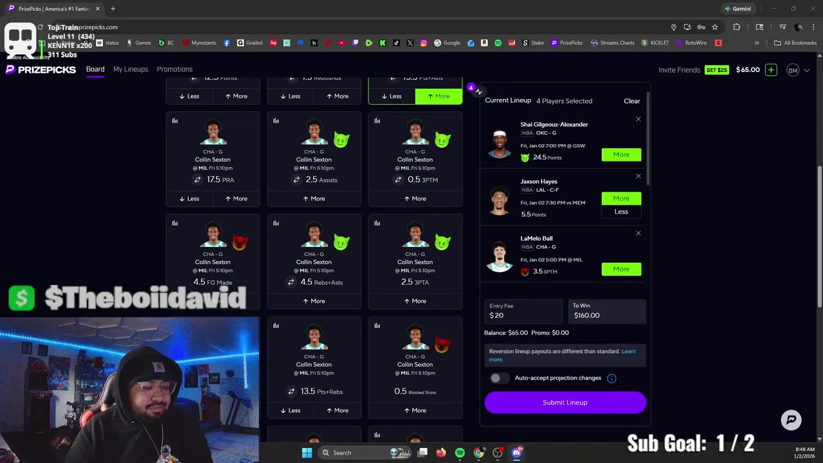Open stats chart icon on Collin Sexton Assists card

(276, 120)
